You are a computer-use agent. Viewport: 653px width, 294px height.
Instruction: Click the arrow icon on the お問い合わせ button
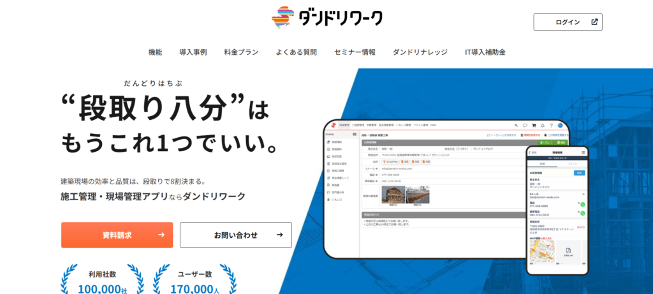(x=279, y=235)
